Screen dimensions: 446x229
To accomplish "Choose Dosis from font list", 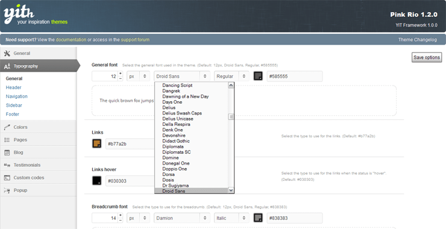I will point(192,180).
